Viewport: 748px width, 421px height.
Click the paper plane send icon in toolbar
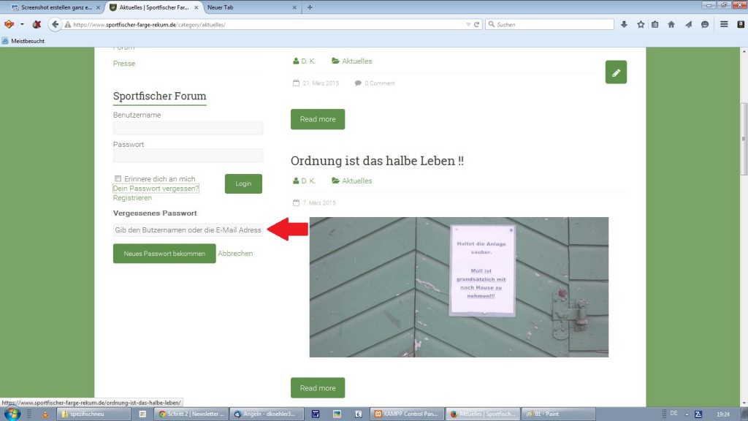(688, 24)
